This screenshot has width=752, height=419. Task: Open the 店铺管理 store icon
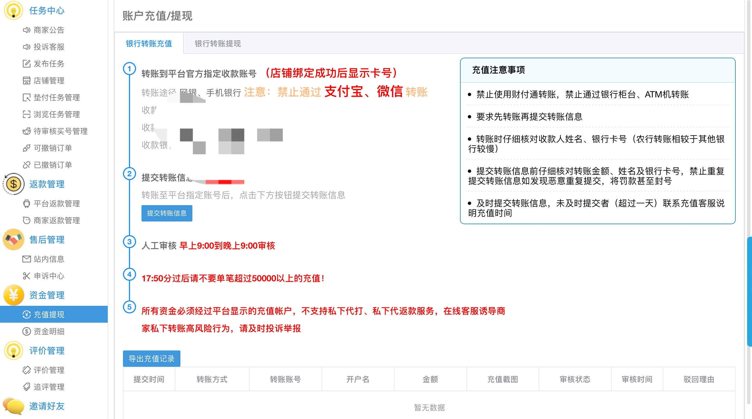pyautogui.click(x=27, y=81)
